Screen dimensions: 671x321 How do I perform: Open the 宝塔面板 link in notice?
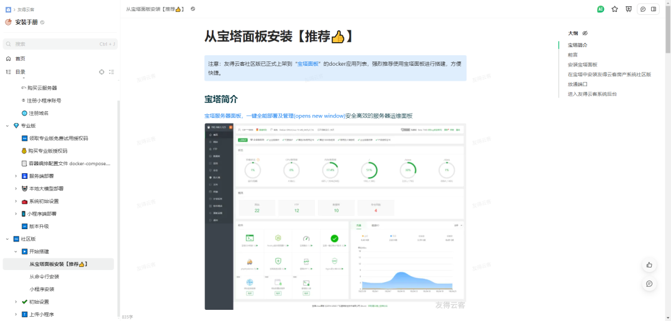click(x=308, y=64)
